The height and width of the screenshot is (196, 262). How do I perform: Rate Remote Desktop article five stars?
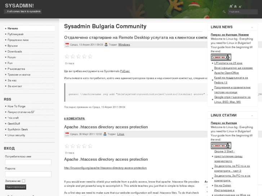coord(90,56)
